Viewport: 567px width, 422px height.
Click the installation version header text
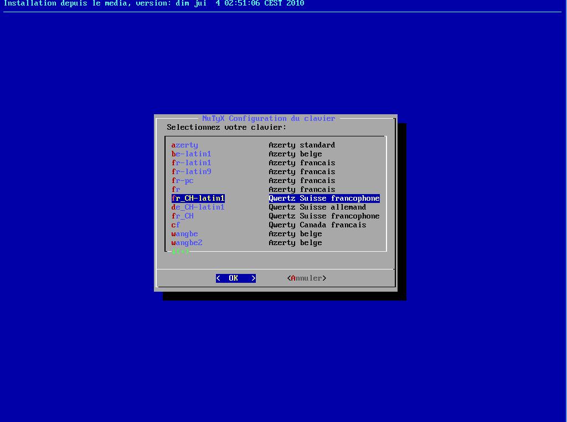coord(154,4)
